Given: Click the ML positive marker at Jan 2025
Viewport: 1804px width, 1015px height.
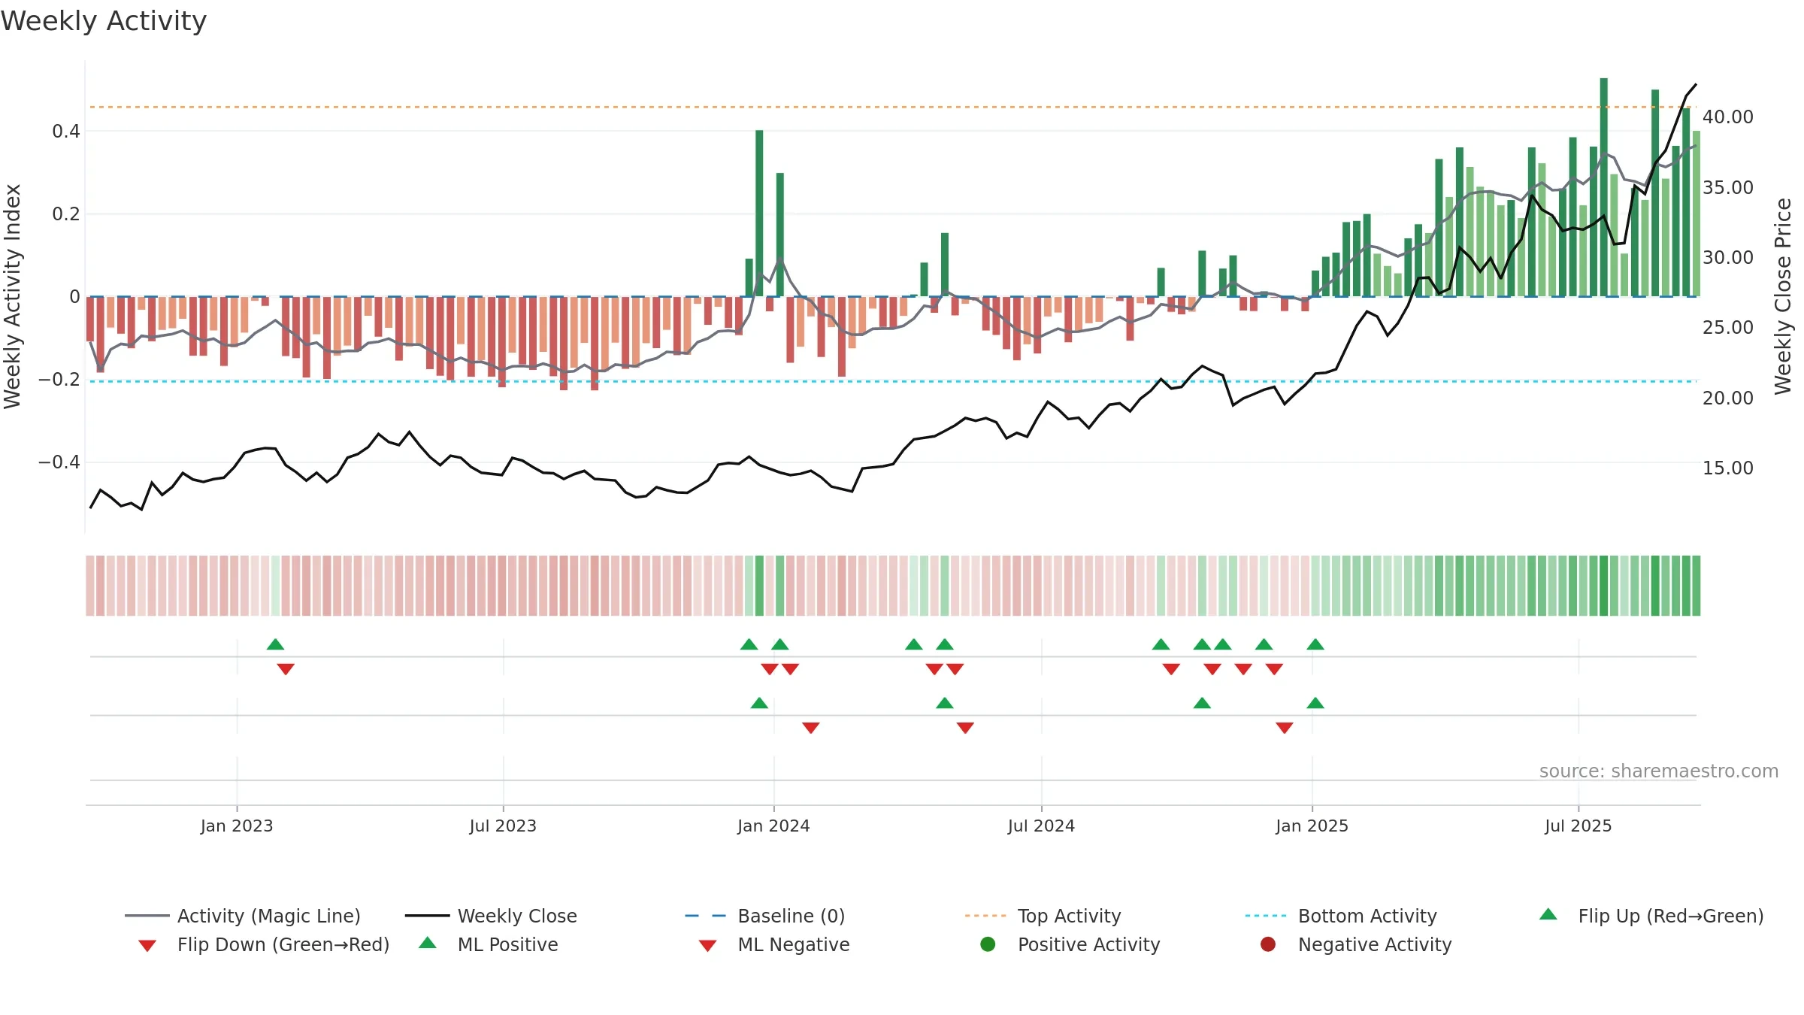Looking at the screenshot, I should click(1315, 703).
